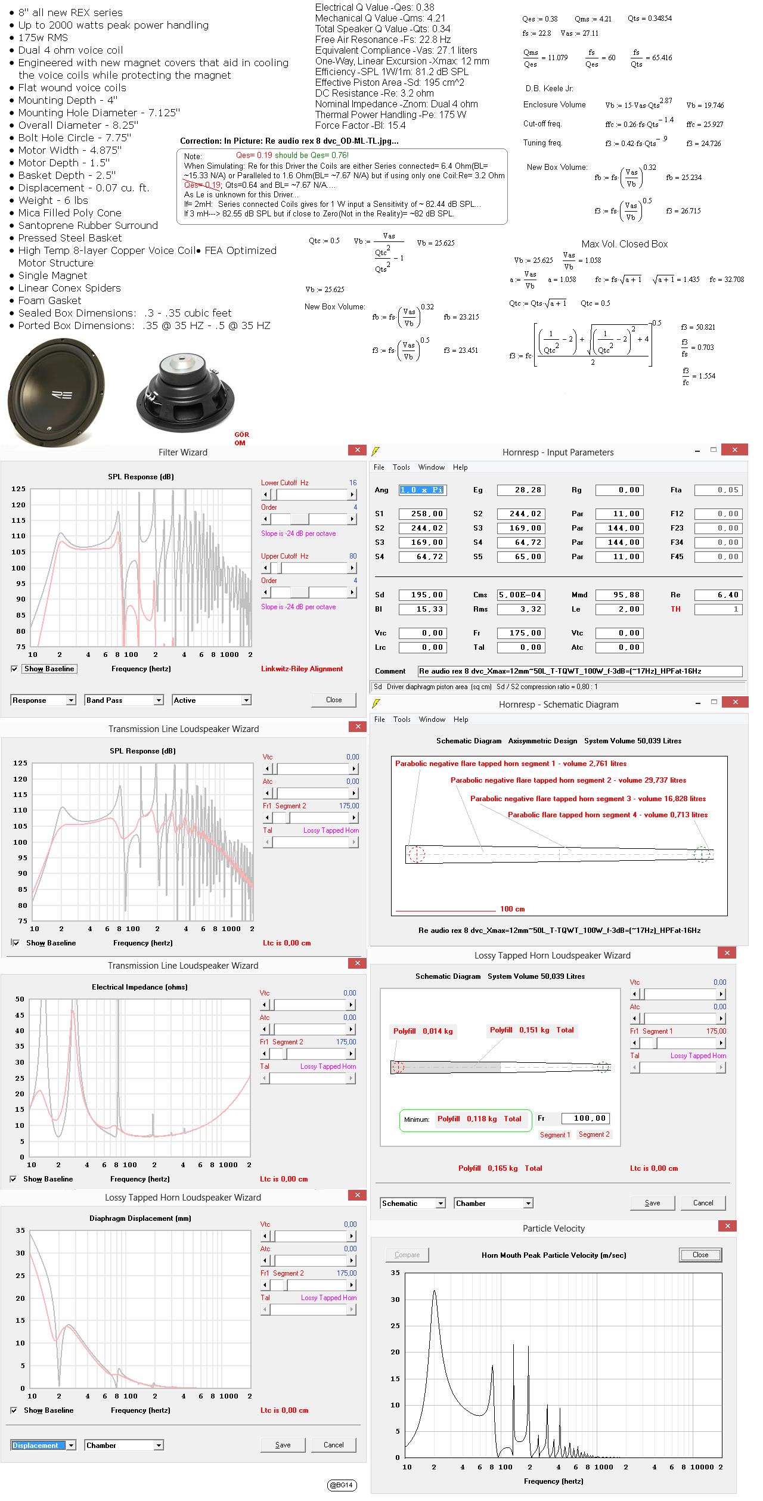This screenshot has width=763, height=1501.
Task: Click Close button in Particle Velocity window
Action: pyautogui.click(x=700, y=1255)
